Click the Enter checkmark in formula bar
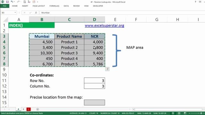This screenshot has height=115, width=205. point(30,13)
